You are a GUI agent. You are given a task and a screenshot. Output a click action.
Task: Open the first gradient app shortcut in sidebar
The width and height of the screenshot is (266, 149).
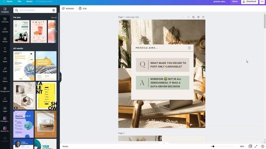click(5, 119)
